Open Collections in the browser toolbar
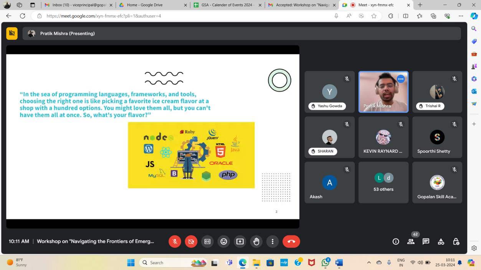Screen dimensions: 481x270 (x=433, y=16)
